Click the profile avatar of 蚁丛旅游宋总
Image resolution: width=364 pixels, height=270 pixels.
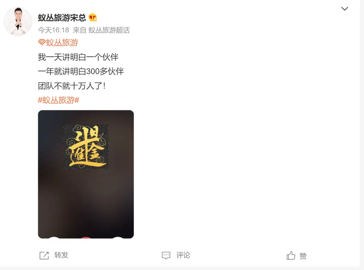pos(18,21)
